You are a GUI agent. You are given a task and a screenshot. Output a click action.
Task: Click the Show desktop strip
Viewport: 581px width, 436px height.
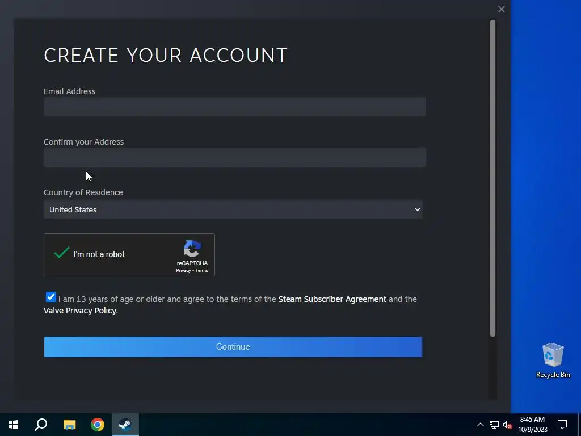pos(579,425)
